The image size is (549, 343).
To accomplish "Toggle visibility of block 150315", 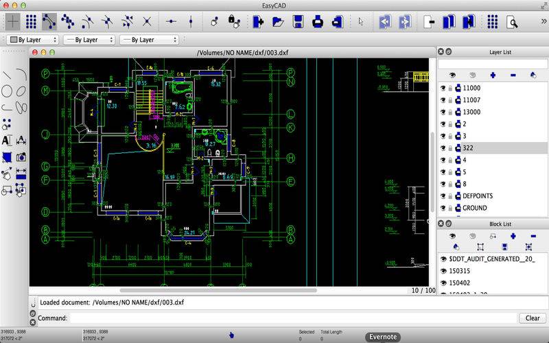I will [x=443, y=271].
